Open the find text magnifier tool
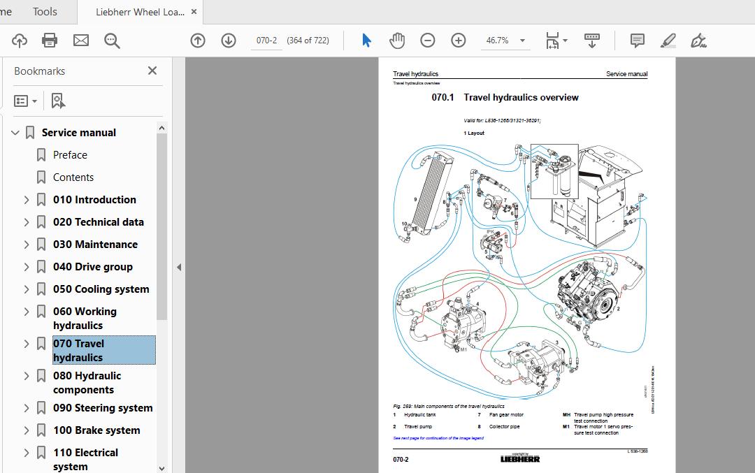755x473 pixels. (x=112, y=41)
